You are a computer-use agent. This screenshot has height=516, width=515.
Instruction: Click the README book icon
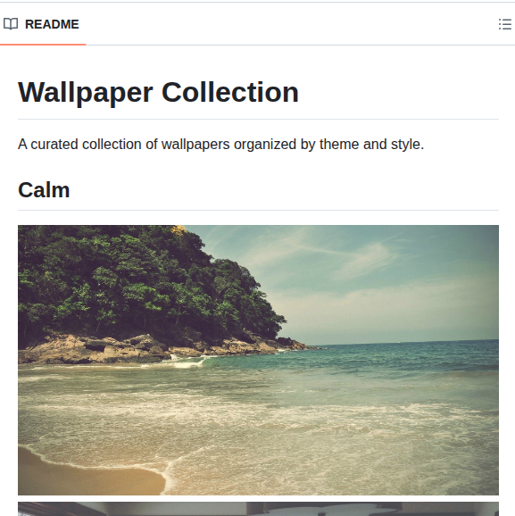coord(11,24)
